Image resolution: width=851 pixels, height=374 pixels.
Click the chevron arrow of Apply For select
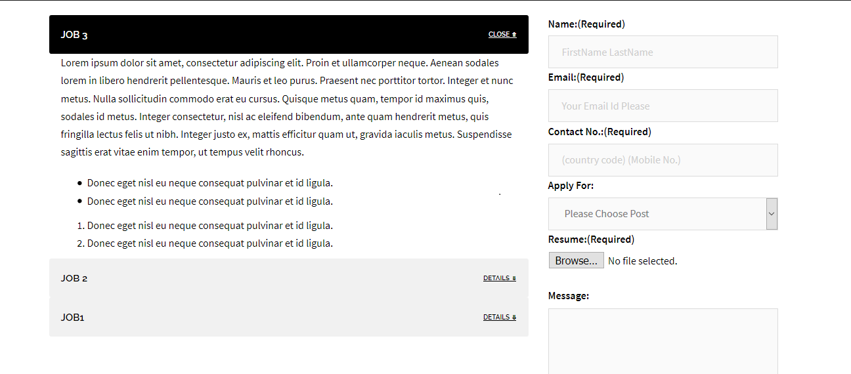[x=772, y=214]
